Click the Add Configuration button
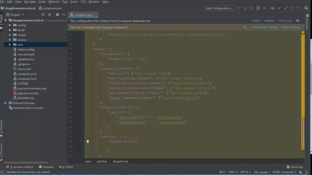Screen dimensions: 312x175 coord(219,8)
